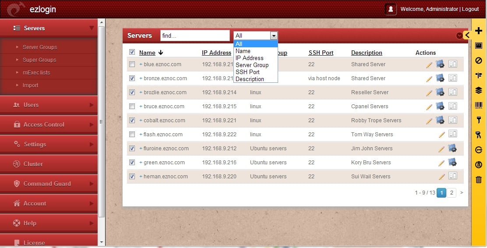Viewport: 487px width, 248px height.
Task: Open the search filter combo box arrow
Action: point(274,36)
